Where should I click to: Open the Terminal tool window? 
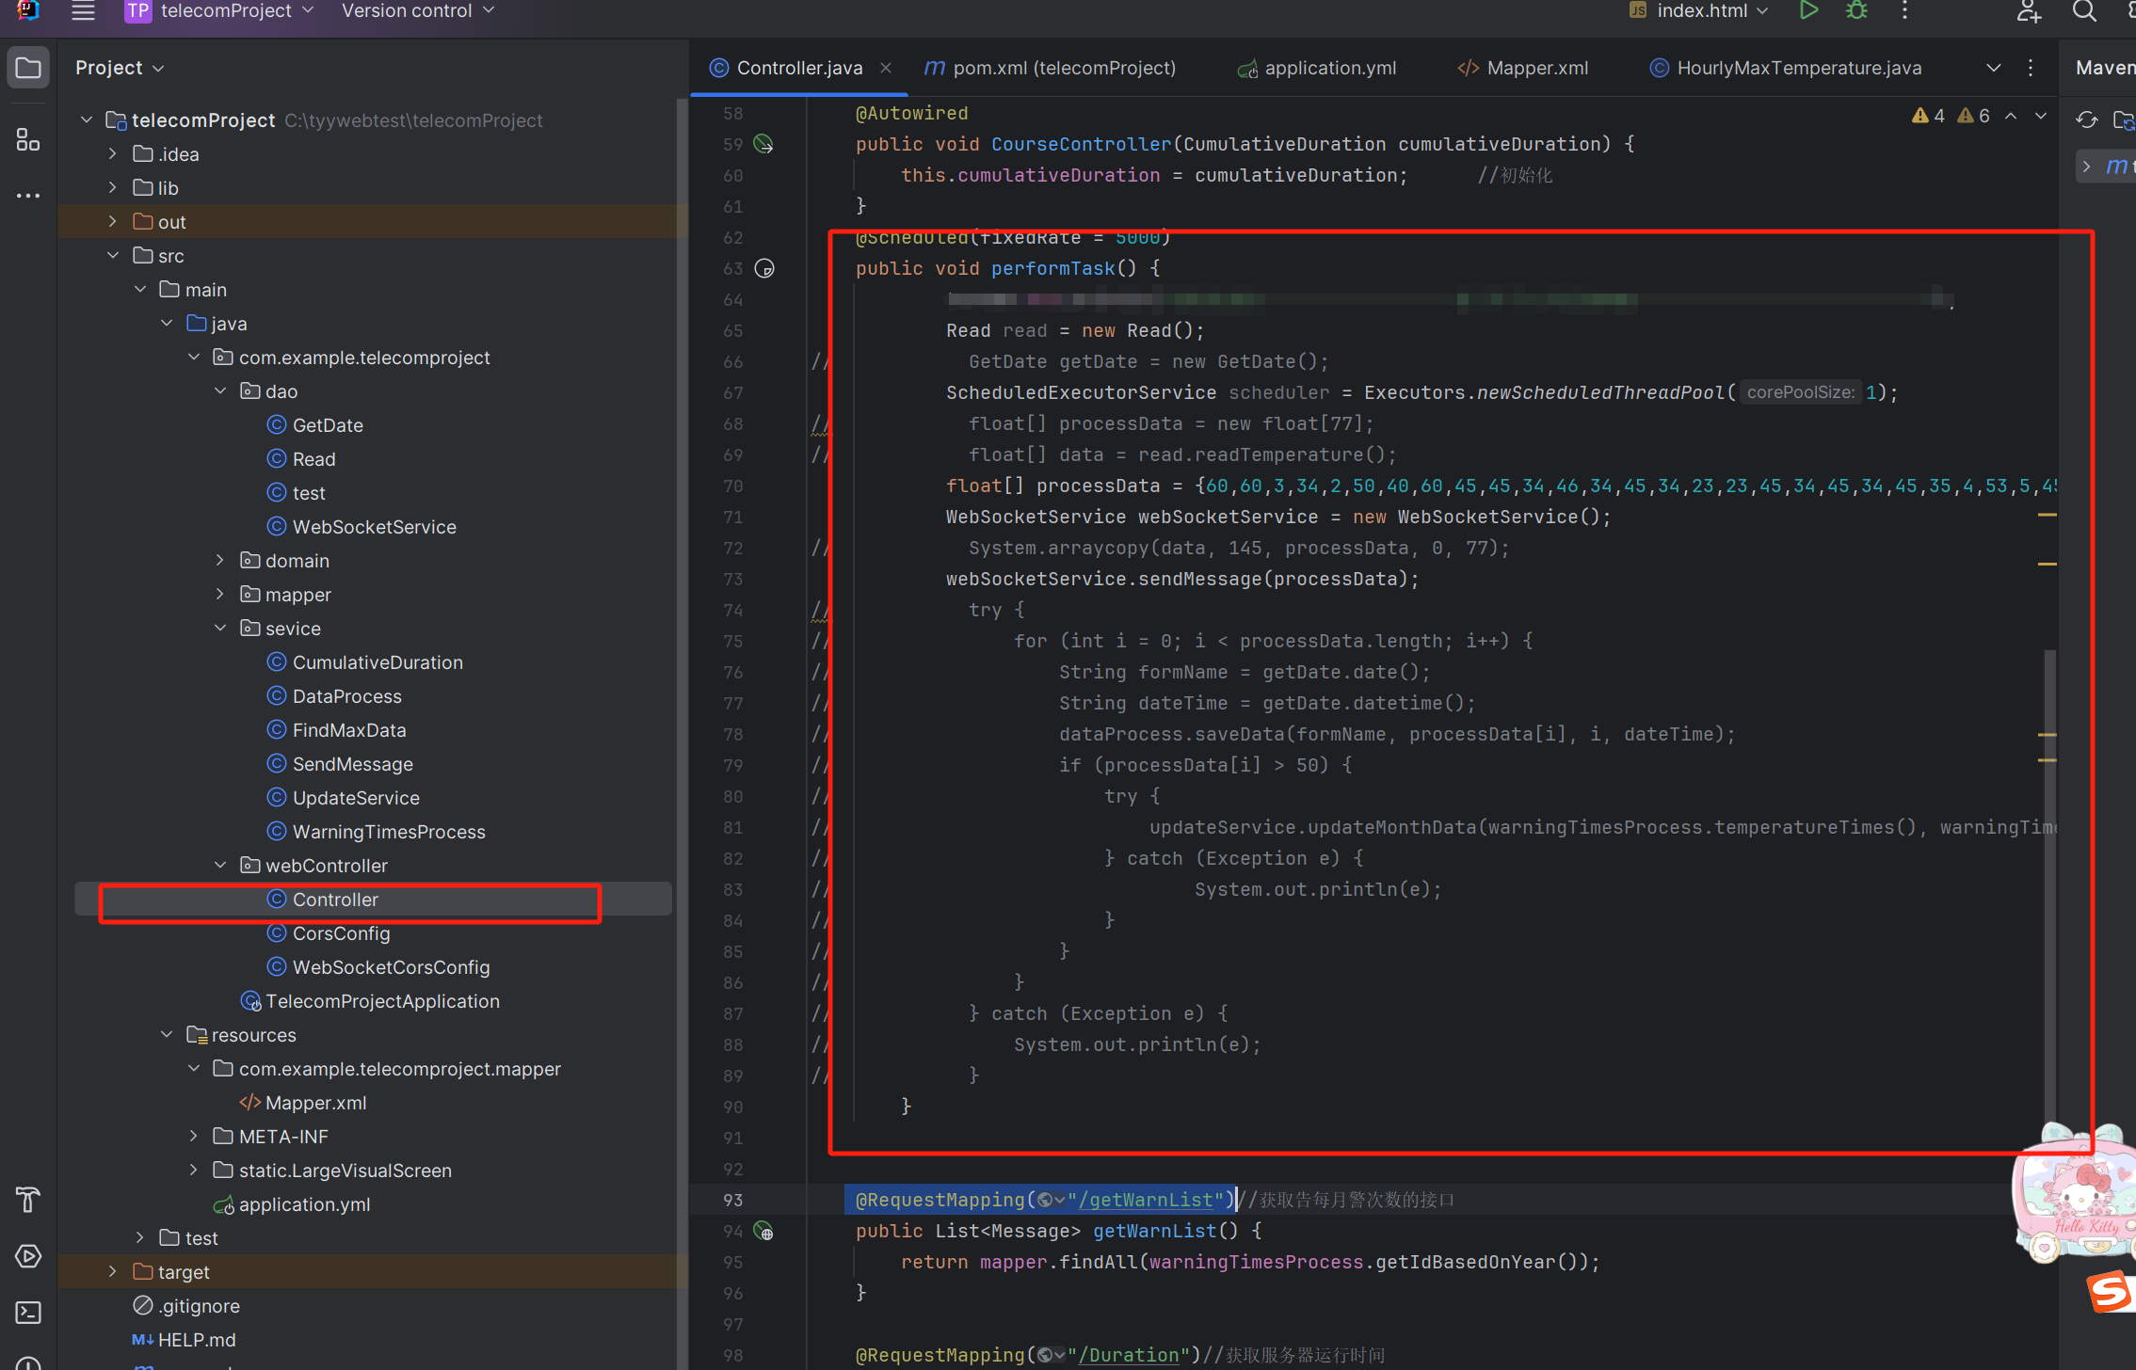tap(28, 1313)
